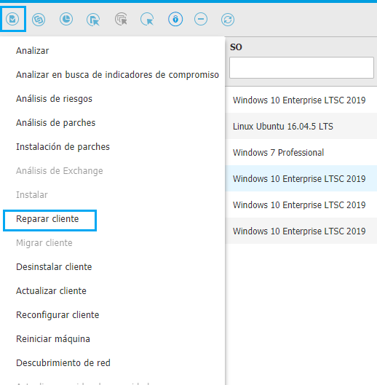The height and width of the screenshot is (385, 377).
Task: Click the blue document with cursor icon
Action: coord(93,19)
